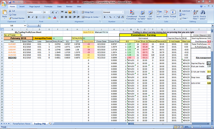Apply percent style
The image size is (214, 129).
(x=110, y=17)
